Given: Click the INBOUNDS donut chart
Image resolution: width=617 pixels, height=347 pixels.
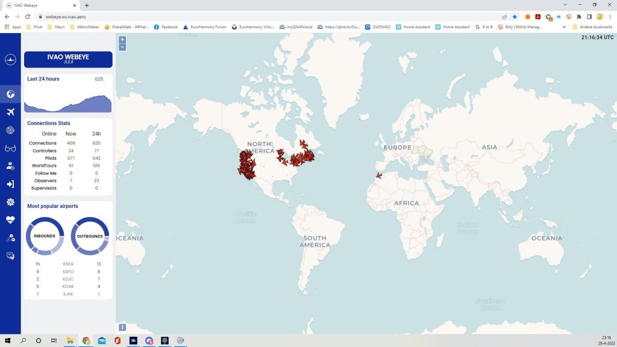Looking at the screenshot, I should (x=45, y=236).
